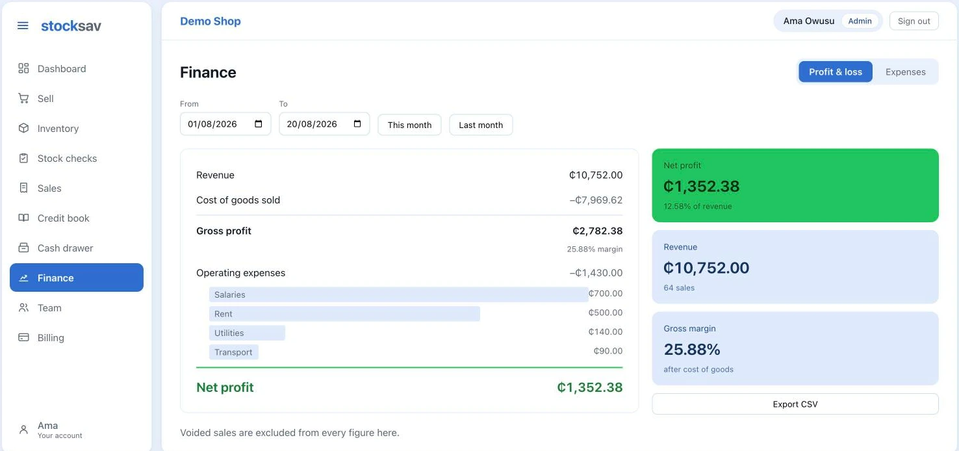Click the From date field 01/08/2026
The height and width of the screenshot is (451, 959).
pyautogui.click(x=225, y=124)
